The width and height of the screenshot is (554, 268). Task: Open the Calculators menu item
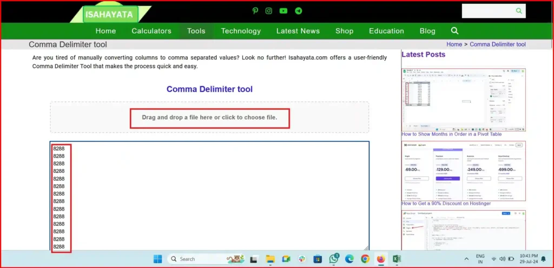[151, 31]
